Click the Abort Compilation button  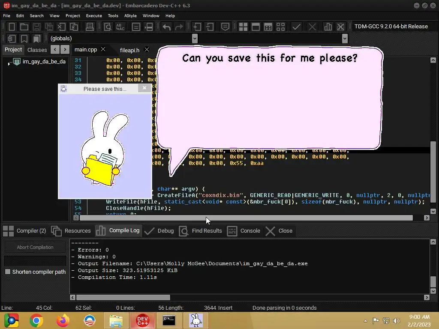(35, 247)
